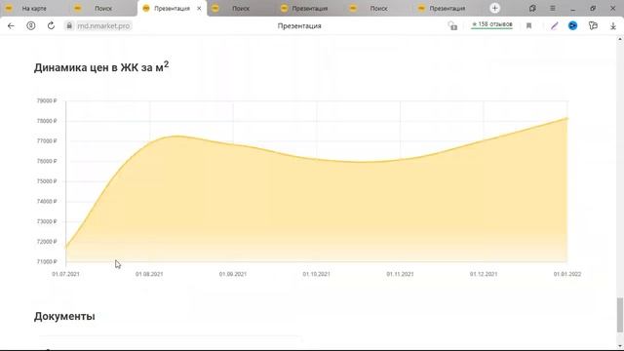624x351 pixels.
Task: Click the Документы heading
Action: tap(64, 316)
